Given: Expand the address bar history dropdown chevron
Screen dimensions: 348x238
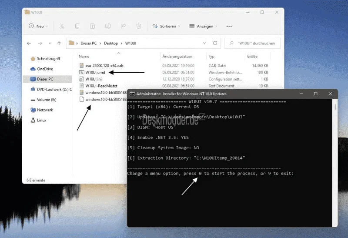Looking at the screenshot, I should point(204,43).
